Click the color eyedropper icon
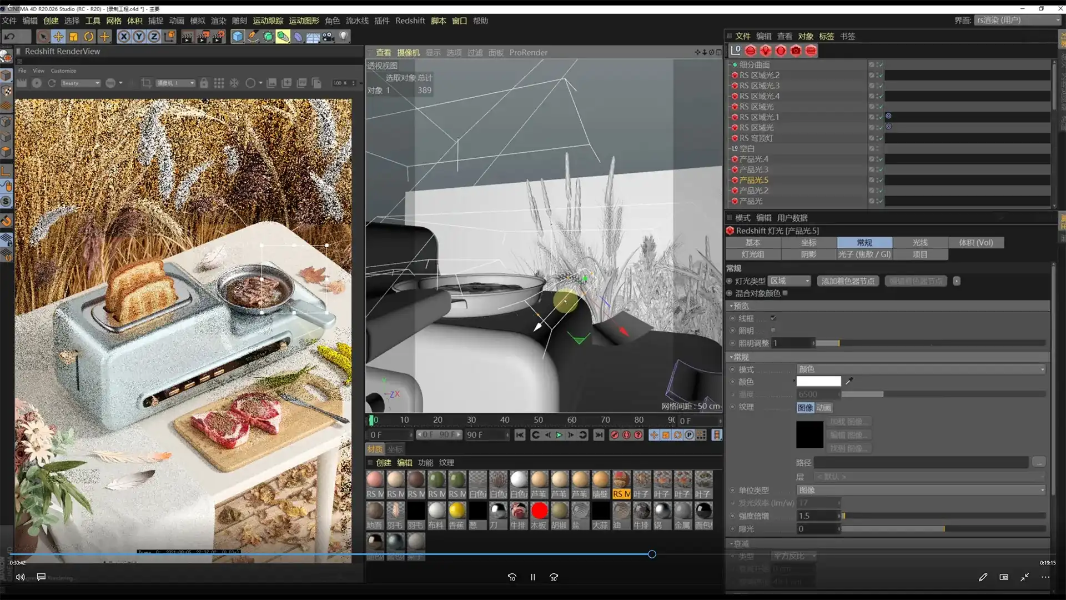This screenshot has width=1066, height=600. 849,381
